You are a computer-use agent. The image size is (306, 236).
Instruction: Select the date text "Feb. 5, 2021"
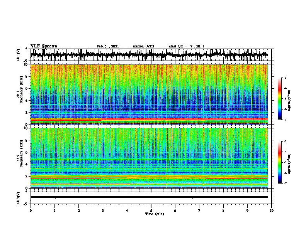(x=108, y=46)
